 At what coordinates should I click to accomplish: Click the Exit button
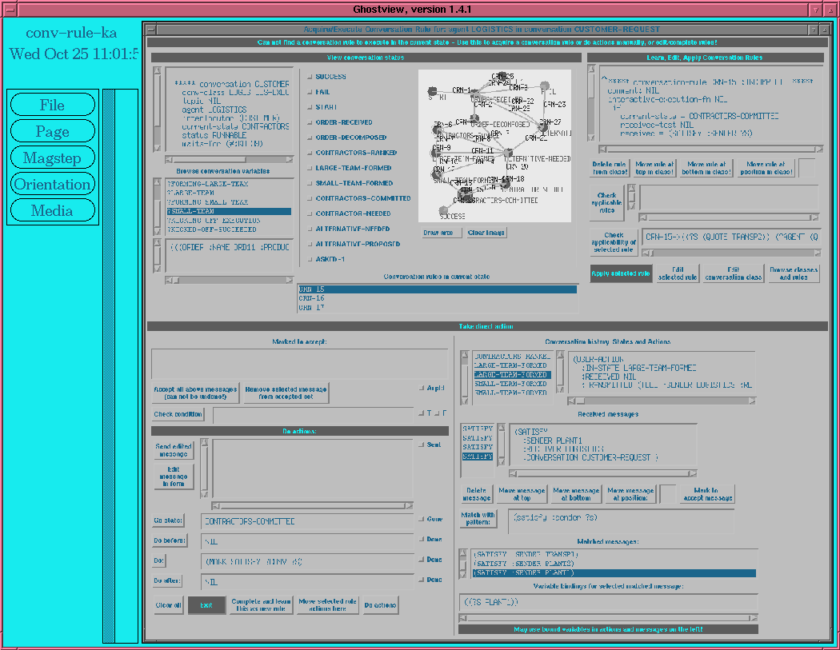click(206, 605)
